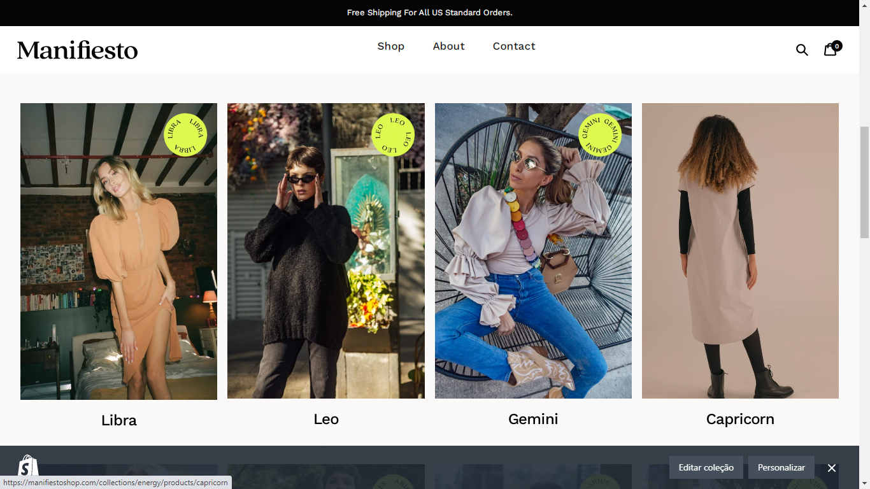Click the Editar coleção button
The height and width of the screenshot is (489, 870).
706,467
